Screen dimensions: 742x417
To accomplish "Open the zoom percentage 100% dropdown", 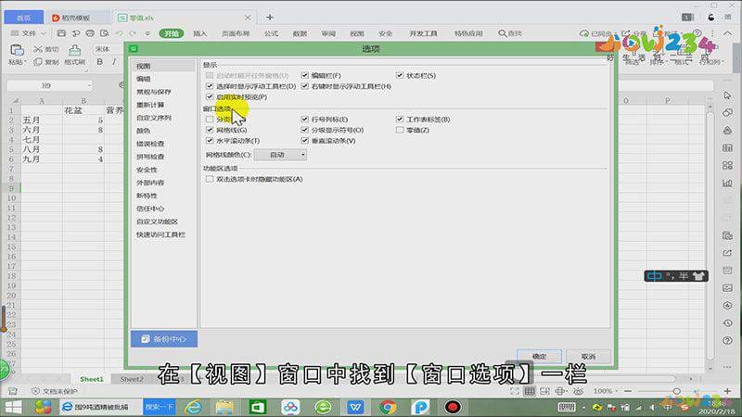I will pos(606,391).
